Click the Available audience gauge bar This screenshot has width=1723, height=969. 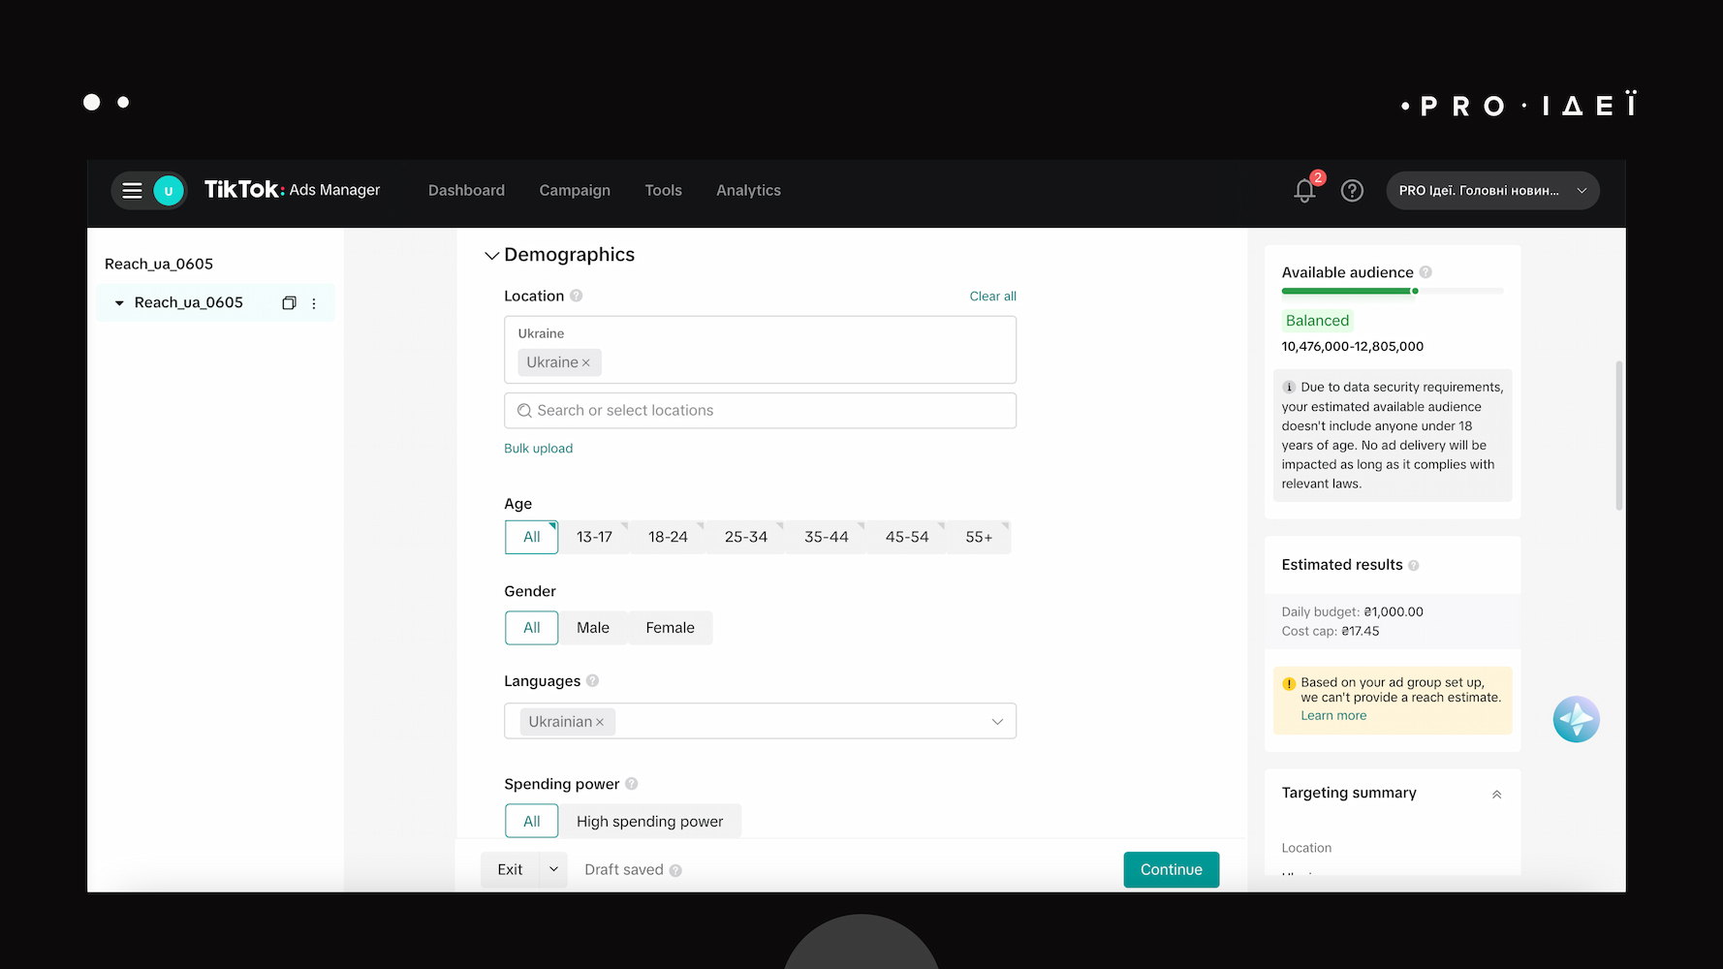pyautogui.click(x=1393, y=291)
